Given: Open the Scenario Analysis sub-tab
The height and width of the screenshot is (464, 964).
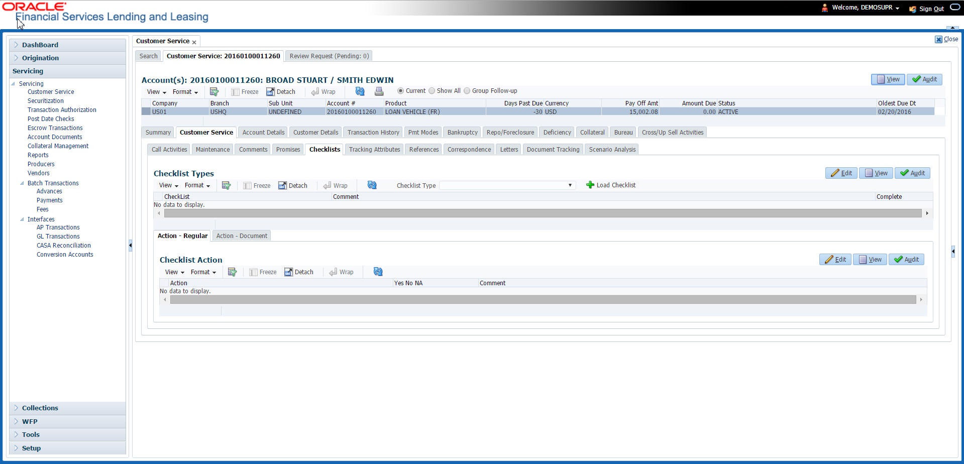Looking at the screenshot, I should pos(612,149).
